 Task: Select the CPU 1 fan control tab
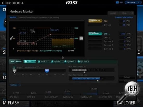click(x=30, y=62)
